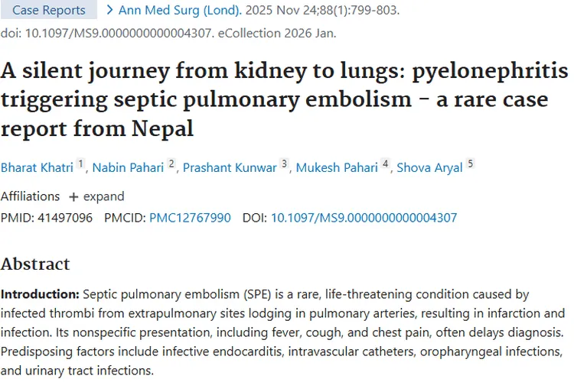Click affiliation superscript 1 next to Bharat Khatri
574x382 pixels.
(x=82, y=166)
